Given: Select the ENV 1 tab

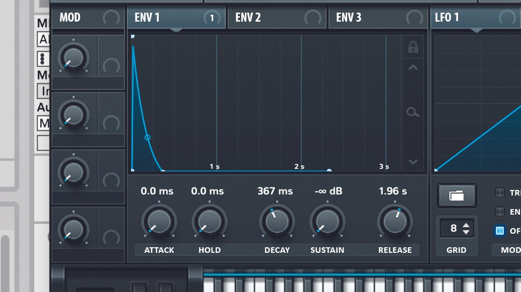Looking at the screenshot, I should 176,18.
